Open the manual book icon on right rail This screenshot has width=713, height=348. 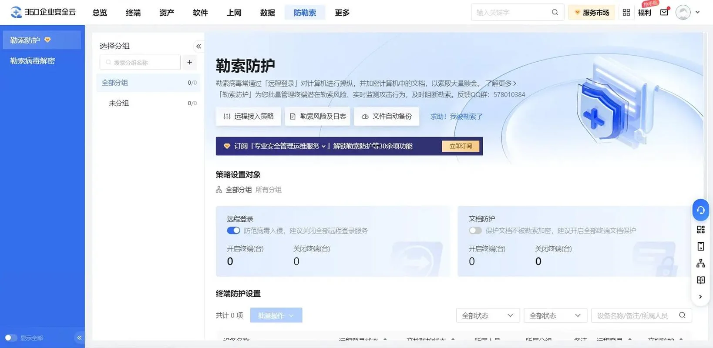701,280
